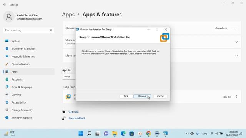Click Back in VMware Setup dialog
Viewport: 246px width, 138px height.
[x=126, y=96]
